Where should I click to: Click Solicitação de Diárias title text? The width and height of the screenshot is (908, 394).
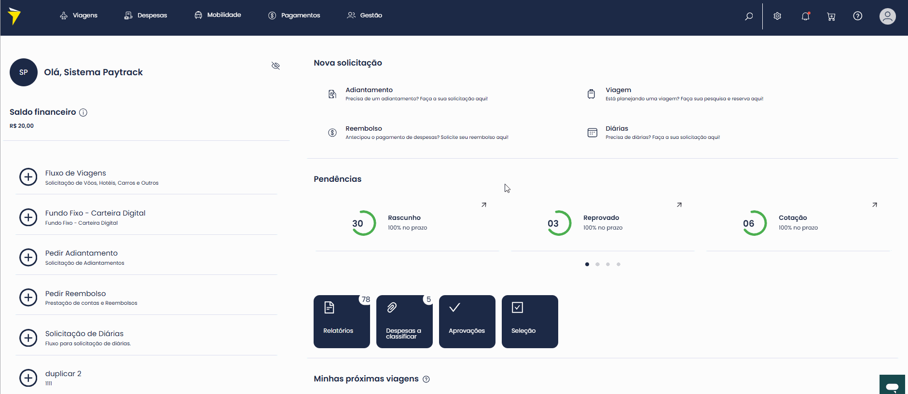point(84,334)
